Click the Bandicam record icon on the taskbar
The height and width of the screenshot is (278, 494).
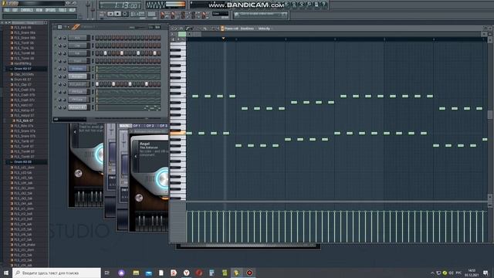pos(249,273)
